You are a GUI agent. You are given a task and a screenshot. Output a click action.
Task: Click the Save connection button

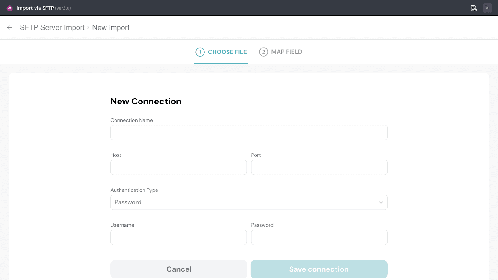click(x=319, y=269)
